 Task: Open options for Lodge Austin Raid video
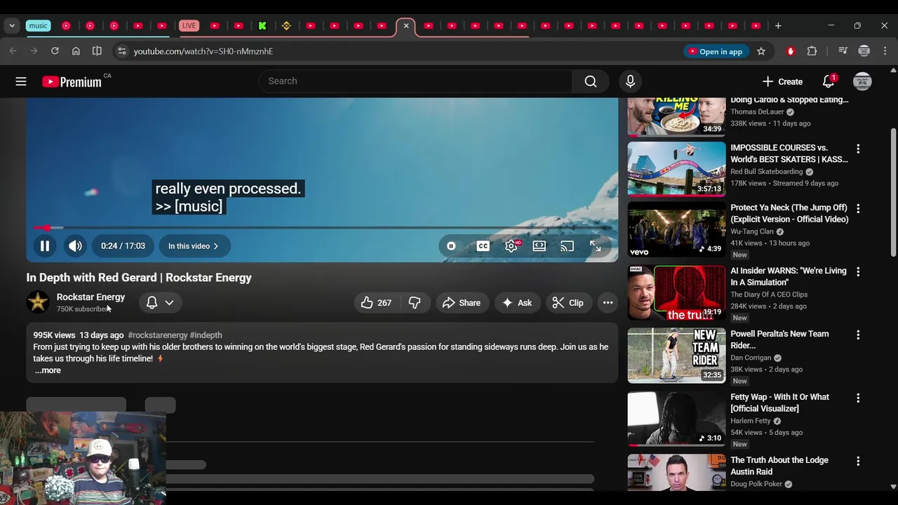click(857, 461)
